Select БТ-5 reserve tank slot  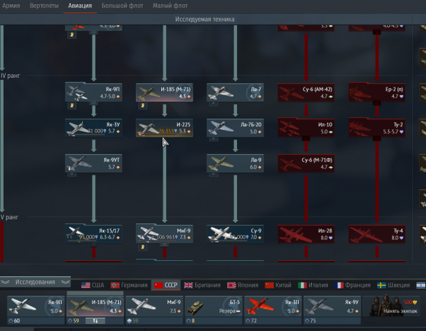click(x=213, y=306)
